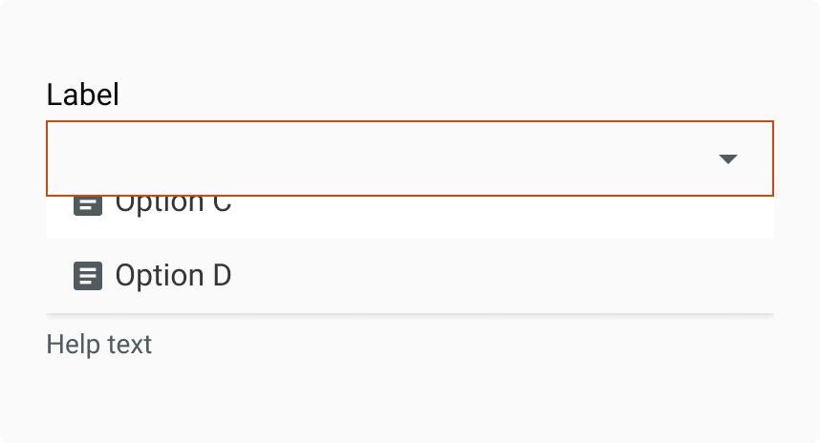This screenshot has width=820, height=443.
Task: Click the helper caption under the dropdown
Action: tap(99, 344)
